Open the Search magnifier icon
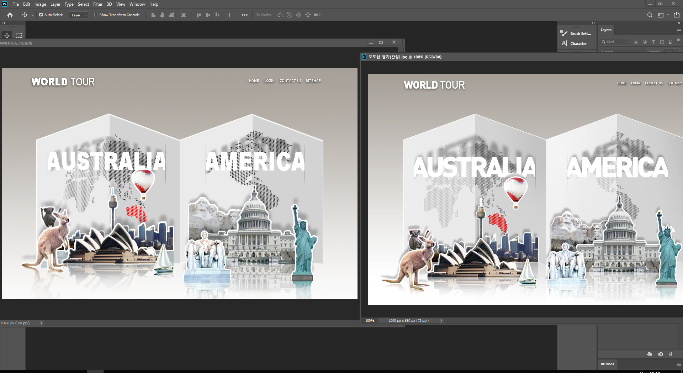 point(650,15)
